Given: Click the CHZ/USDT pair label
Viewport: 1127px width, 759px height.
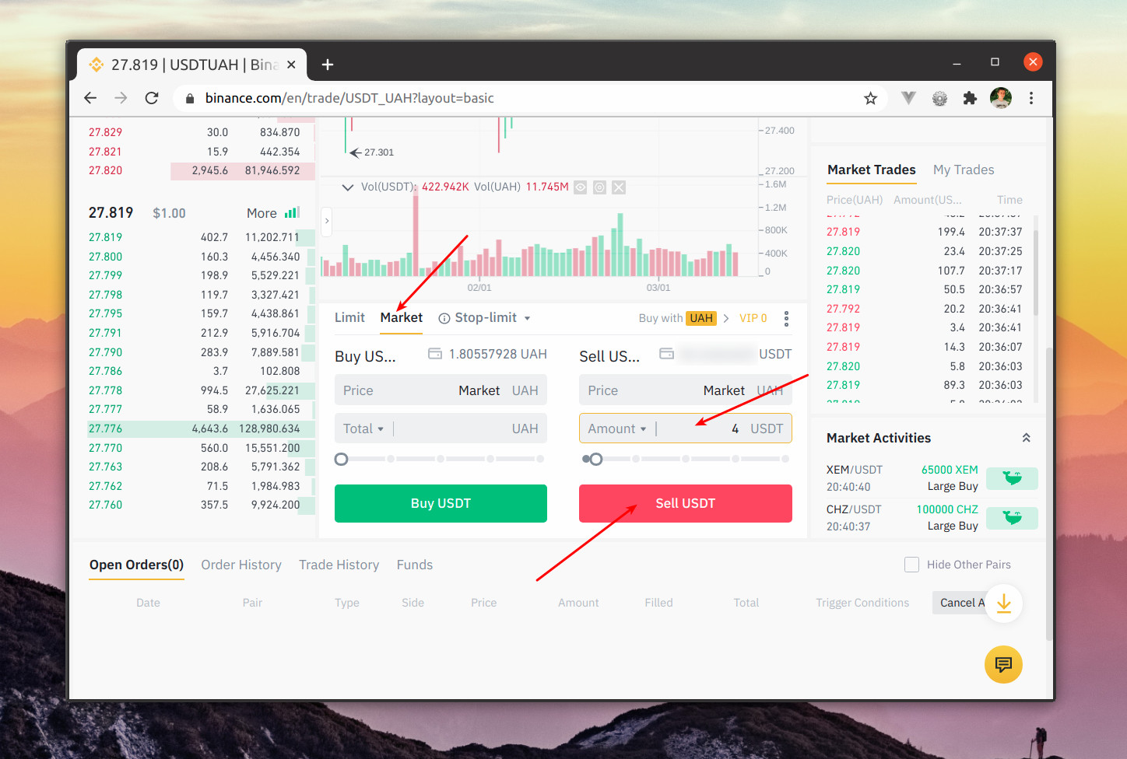Looking at the screenshot, I should tap(854, 509).
